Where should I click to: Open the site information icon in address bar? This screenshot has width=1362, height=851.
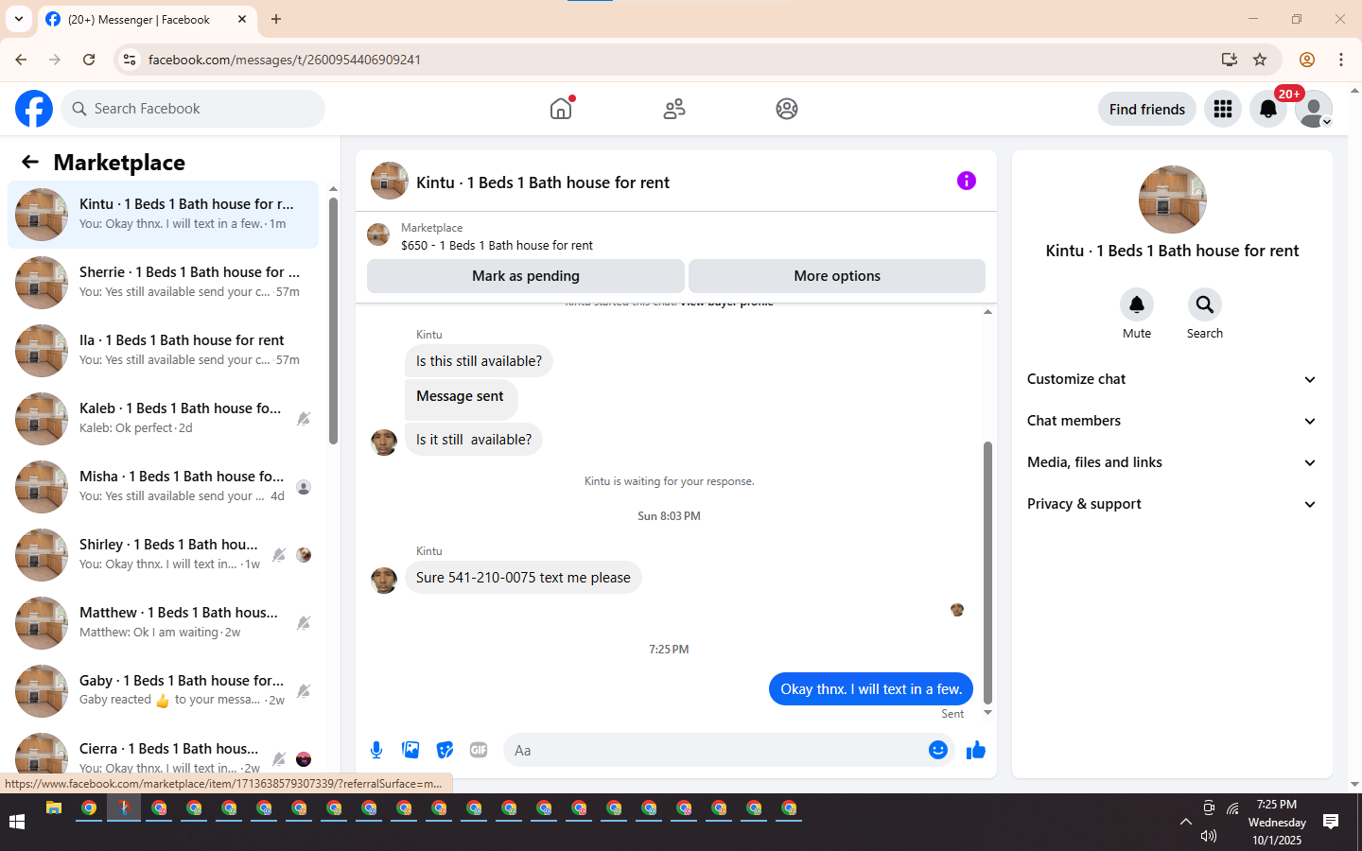pos(130,60)
